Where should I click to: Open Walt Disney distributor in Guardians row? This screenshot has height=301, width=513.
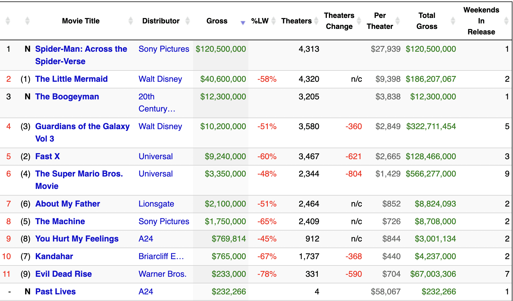pyautogui.click(x=160, y=127)
